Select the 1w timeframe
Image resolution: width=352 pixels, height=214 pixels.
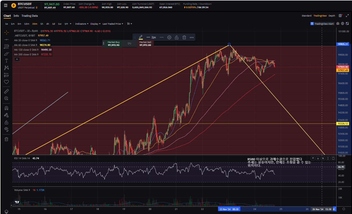point(60,24)
